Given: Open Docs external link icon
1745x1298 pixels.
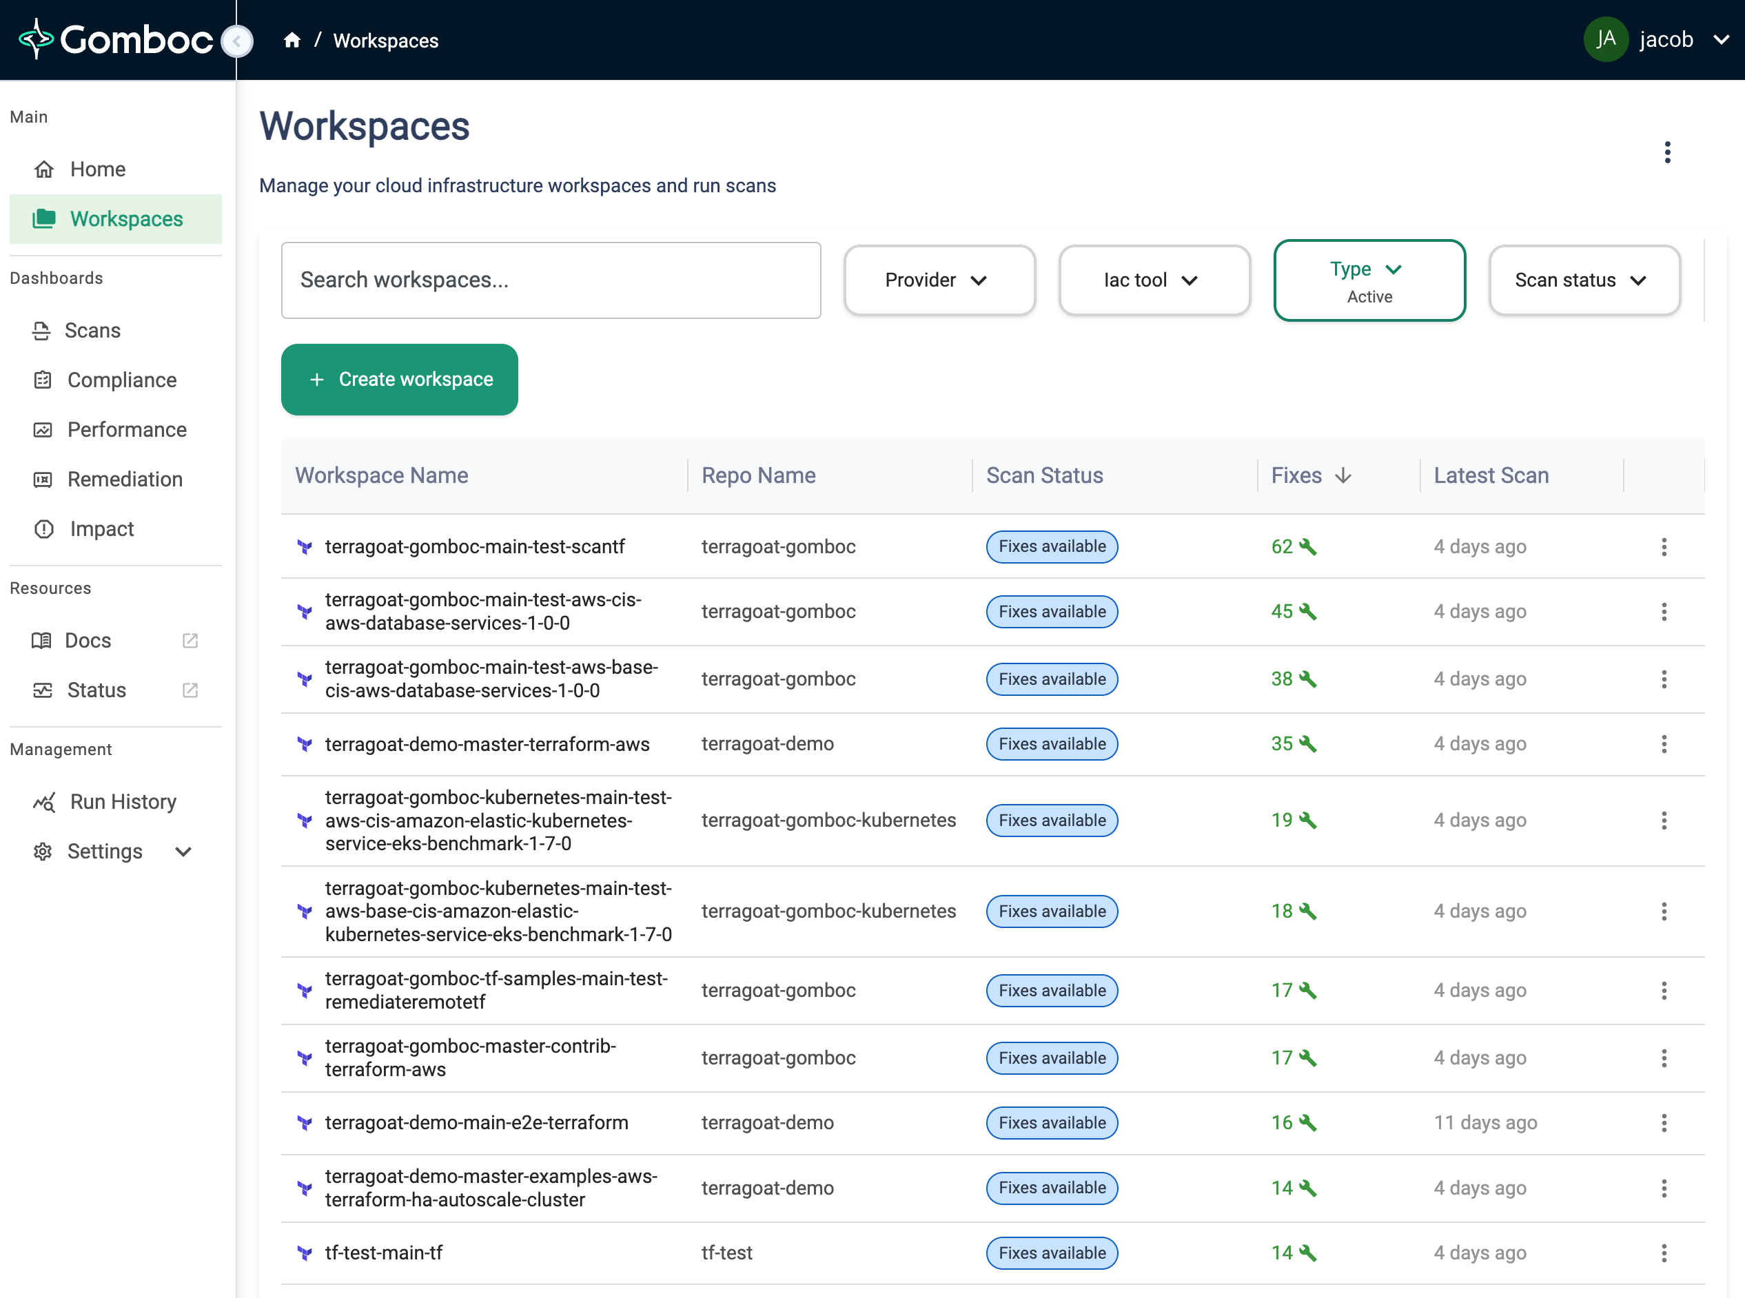Looking at the screenshot, I should [x=190, y=640].
